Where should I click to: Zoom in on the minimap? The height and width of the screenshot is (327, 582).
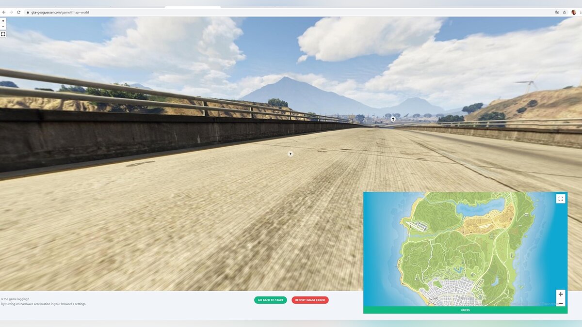click(x=560, y=294)
